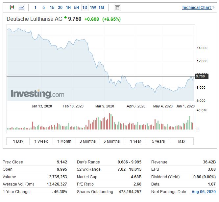Open Next Earnings Date Aug 06, 2020
Image resolution: width=219 pixels, height=202 pixels.
pyautogui.click(x=204, y=192)
